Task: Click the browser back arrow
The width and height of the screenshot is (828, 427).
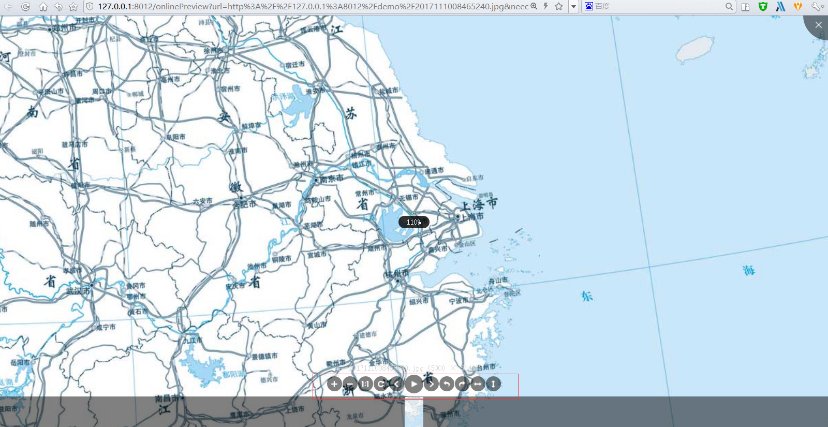Action: 8,7
